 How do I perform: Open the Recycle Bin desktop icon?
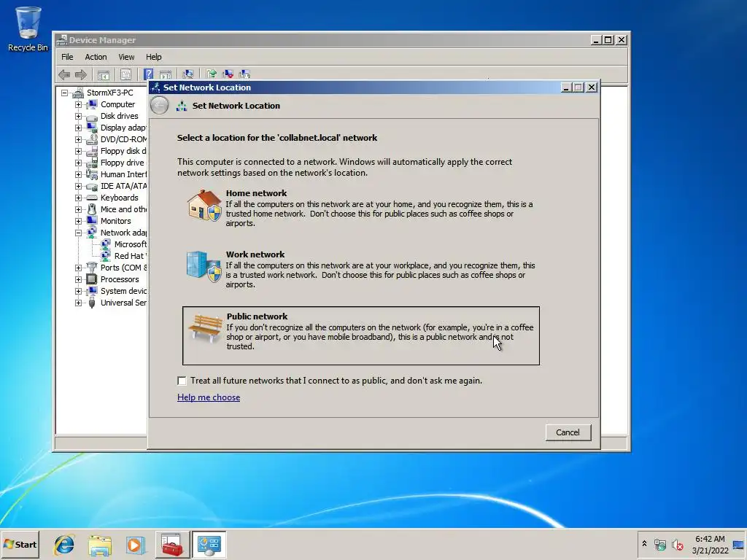tap(28, 28)
